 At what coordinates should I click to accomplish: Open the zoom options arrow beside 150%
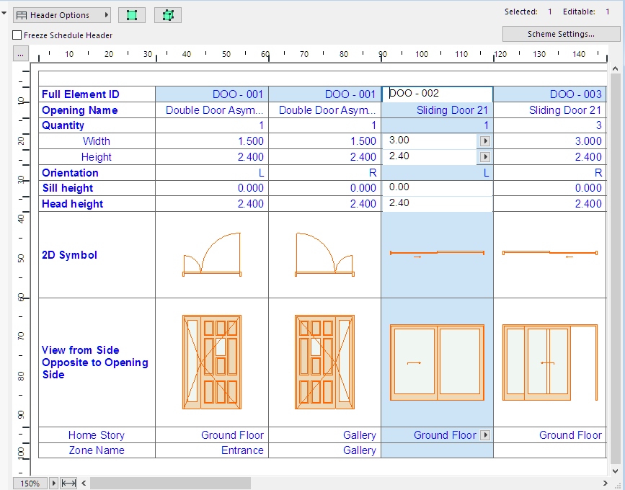pyautogui.click(x=52, y=483)
